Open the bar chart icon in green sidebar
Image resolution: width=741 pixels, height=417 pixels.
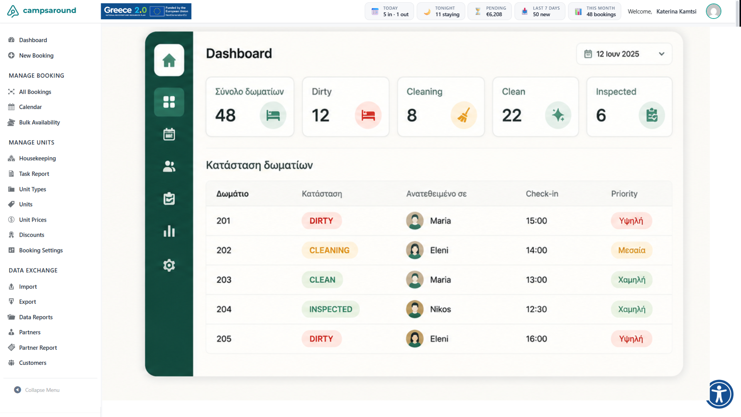169,231
